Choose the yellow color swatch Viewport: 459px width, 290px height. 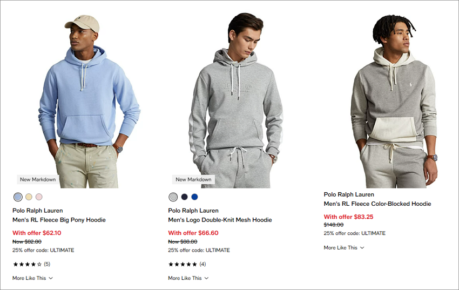click(x=29, y=197)
